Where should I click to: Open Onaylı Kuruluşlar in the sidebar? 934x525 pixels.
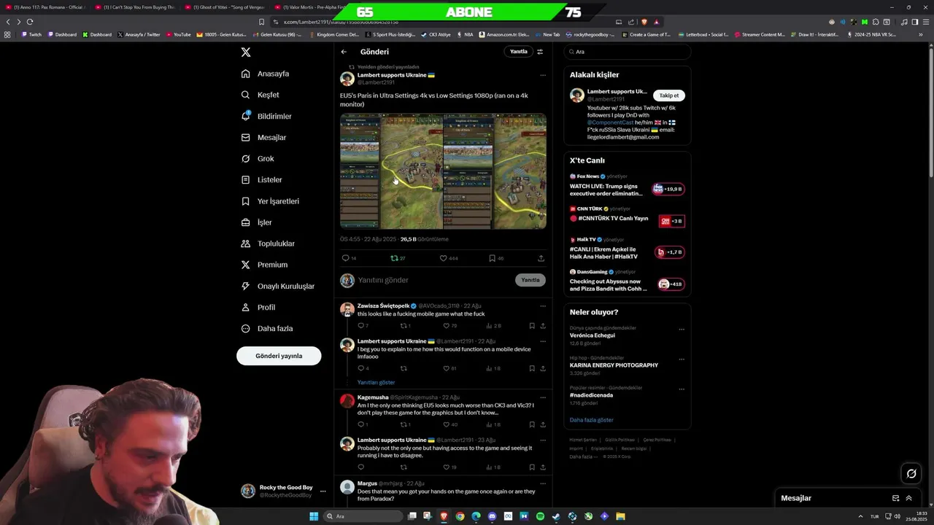[x=278, y=286]
